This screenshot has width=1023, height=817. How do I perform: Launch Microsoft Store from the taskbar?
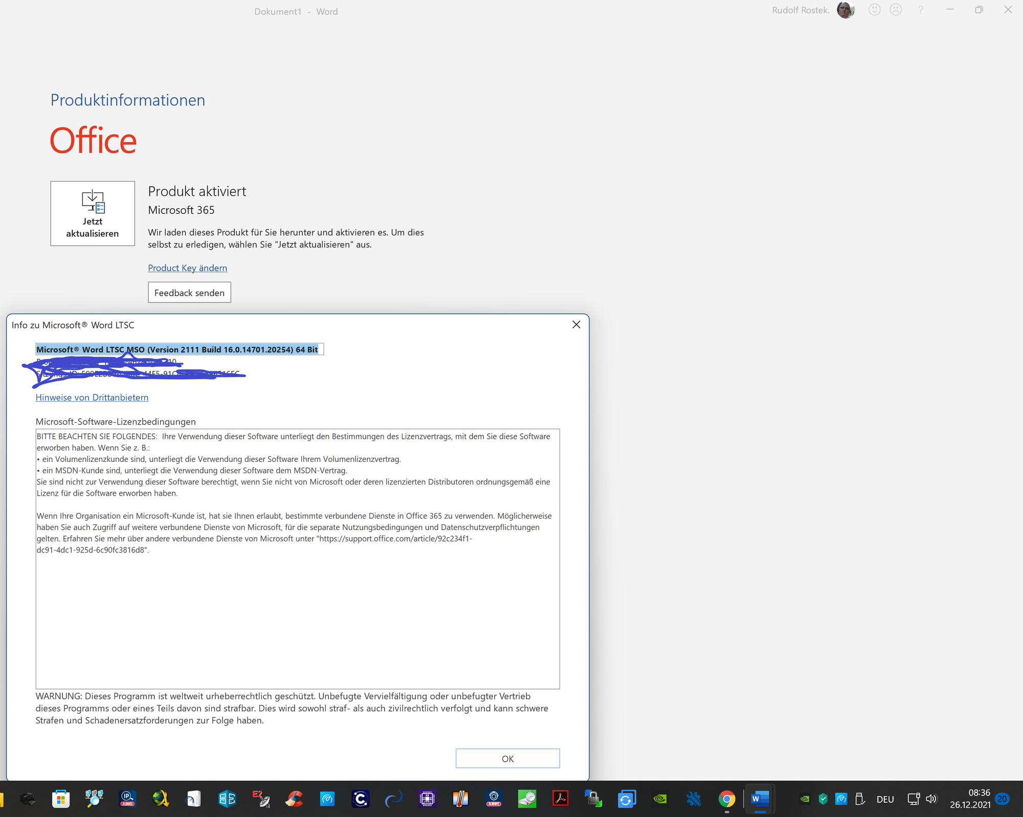61,799
